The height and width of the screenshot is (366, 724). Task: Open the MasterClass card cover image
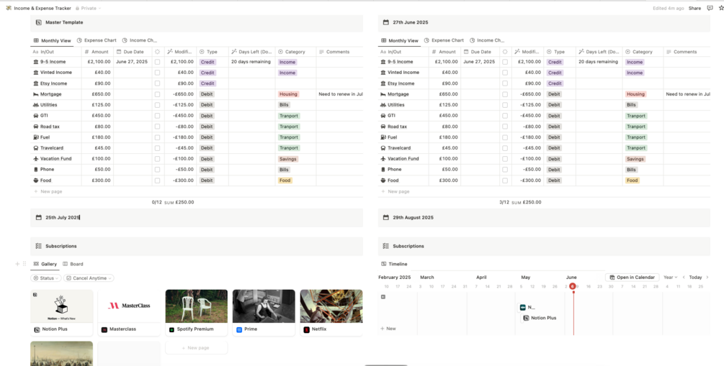click(129, 306)
